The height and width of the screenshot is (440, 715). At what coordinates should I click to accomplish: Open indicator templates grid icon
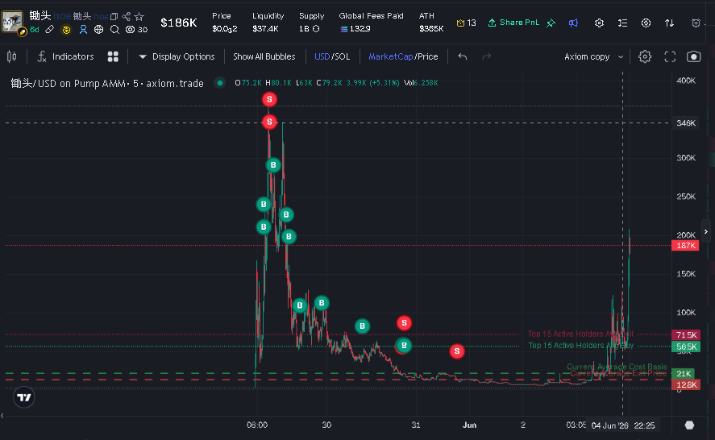(113, 56)
